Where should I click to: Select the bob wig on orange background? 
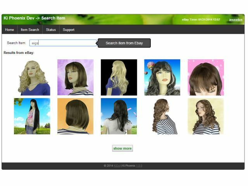(76, 116)
